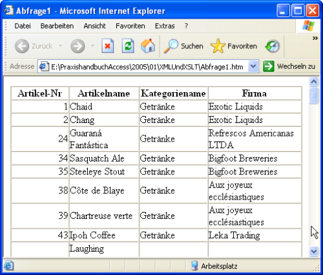323x275 pixels.
Task: Open the Favoriten menu
Action: pyautogui.click(x=130, y=26)
